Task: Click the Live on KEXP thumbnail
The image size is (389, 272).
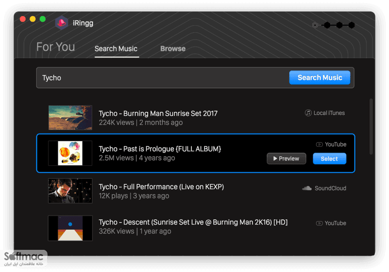Action: [70, 191]
